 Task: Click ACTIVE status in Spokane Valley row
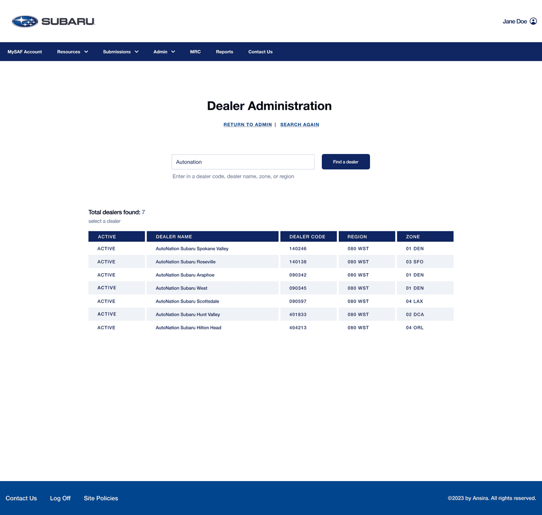(106, 249)
